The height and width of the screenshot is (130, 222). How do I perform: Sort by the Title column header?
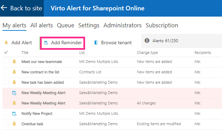point(25,53)
